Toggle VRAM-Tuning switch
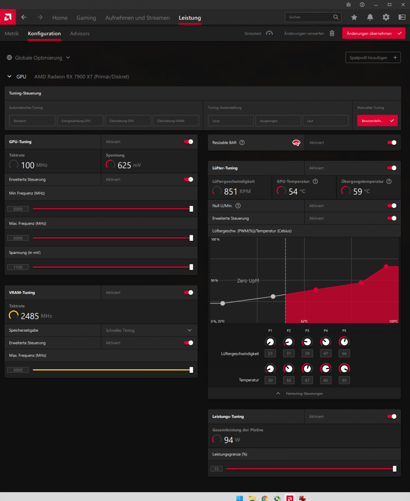Screen dimensions: 410x501 pos(188,293)
